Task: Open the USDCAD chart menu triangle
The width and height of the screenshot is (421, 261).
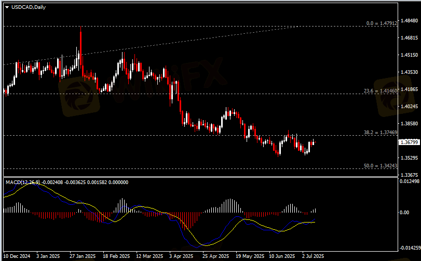Action: 7,7
